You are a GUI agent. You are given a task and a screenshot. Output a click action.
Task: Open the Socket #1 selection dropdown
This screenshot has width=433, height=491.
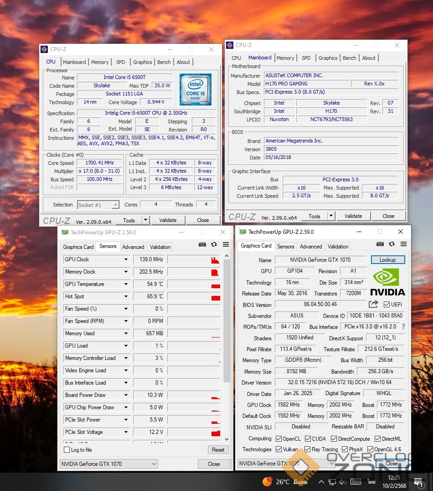click(x=116, y=205)
